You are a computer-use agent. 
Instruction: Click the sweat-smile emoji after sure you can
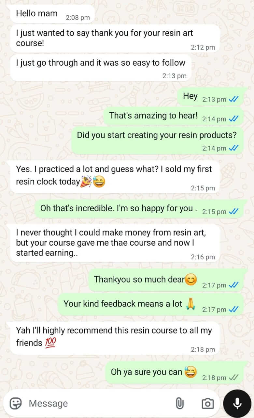click(x=191, y=372)
